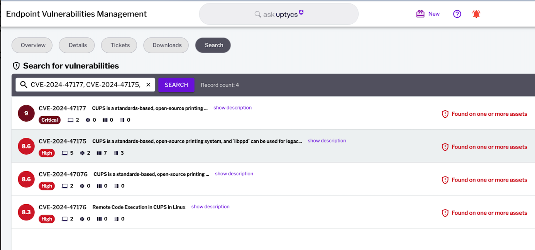Click the alert shield icon on the CVE-2024-47177 row

point(445,114)
